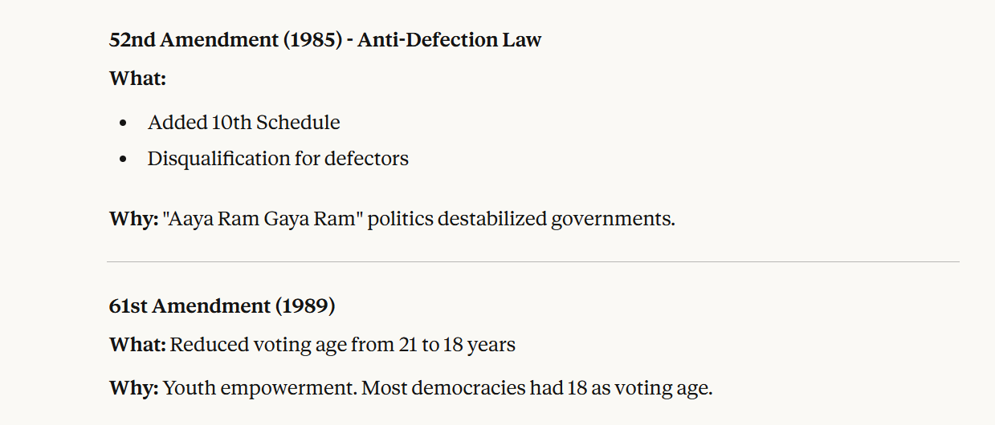Click the What label under 52nd Amendment
The width and height of the screenshot is (995, 425).
pos(137,79)
